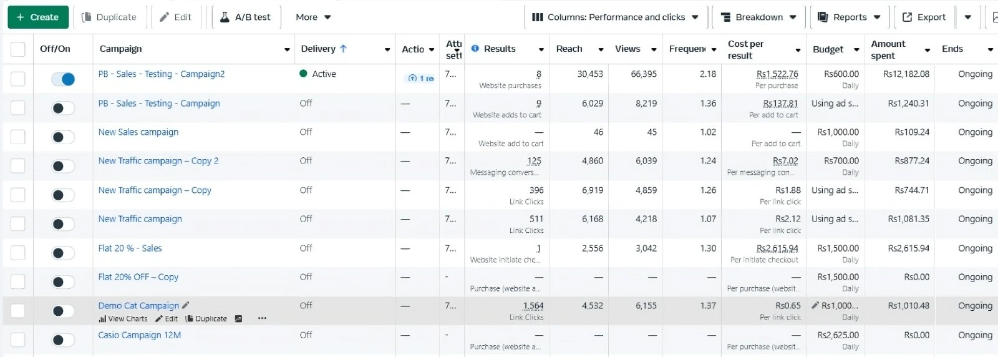Open three-dot menu on Demo Cat Campaign row
998x357 pixels.
pos(262,318)
